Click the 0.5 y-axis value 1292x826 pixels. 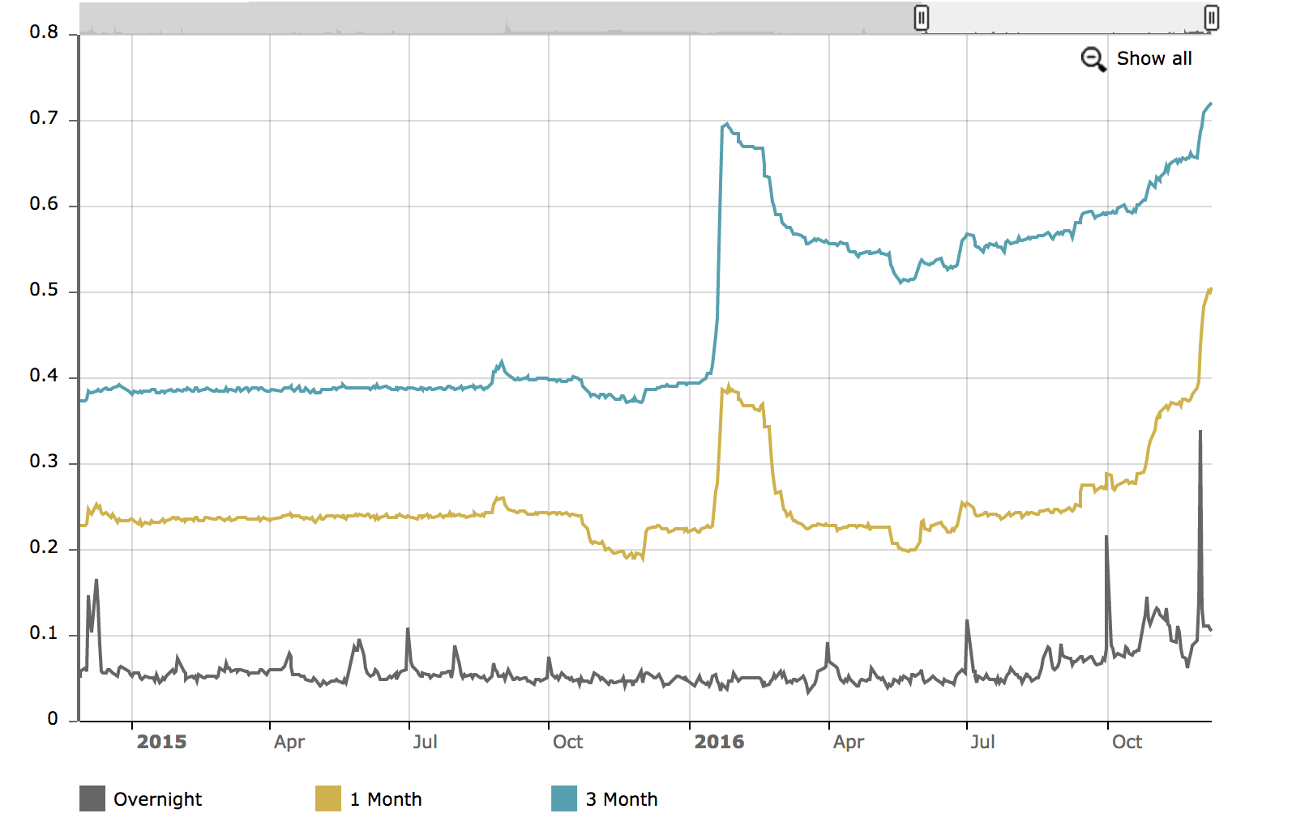point(44,290)
